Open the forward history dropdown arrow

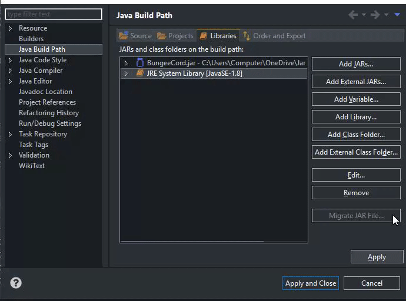(x=386, y=15)
